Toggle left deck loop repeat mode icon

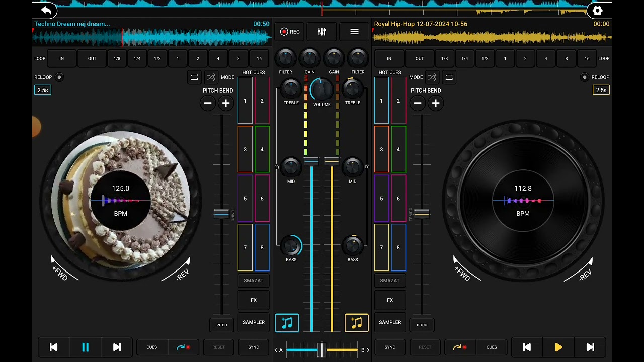[194, 77]
